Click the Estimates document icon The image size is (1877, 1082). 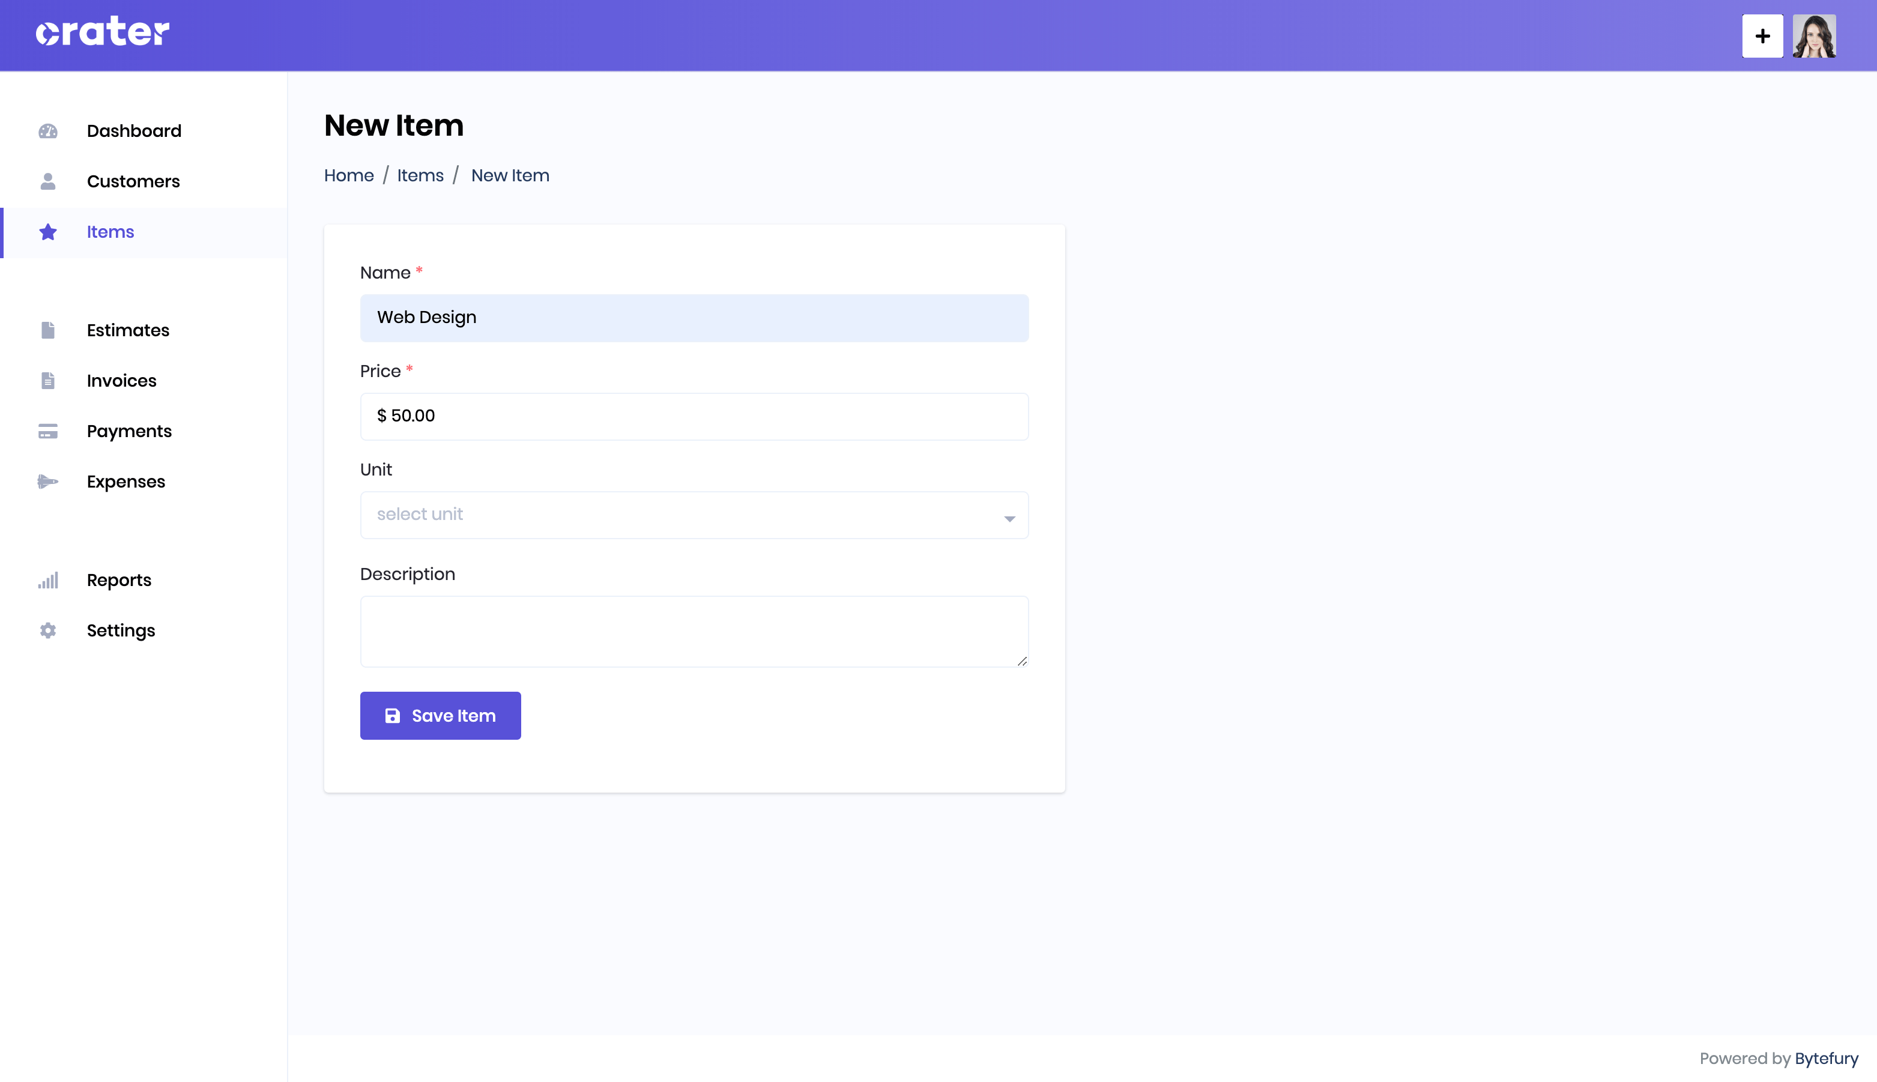(48, 330)
